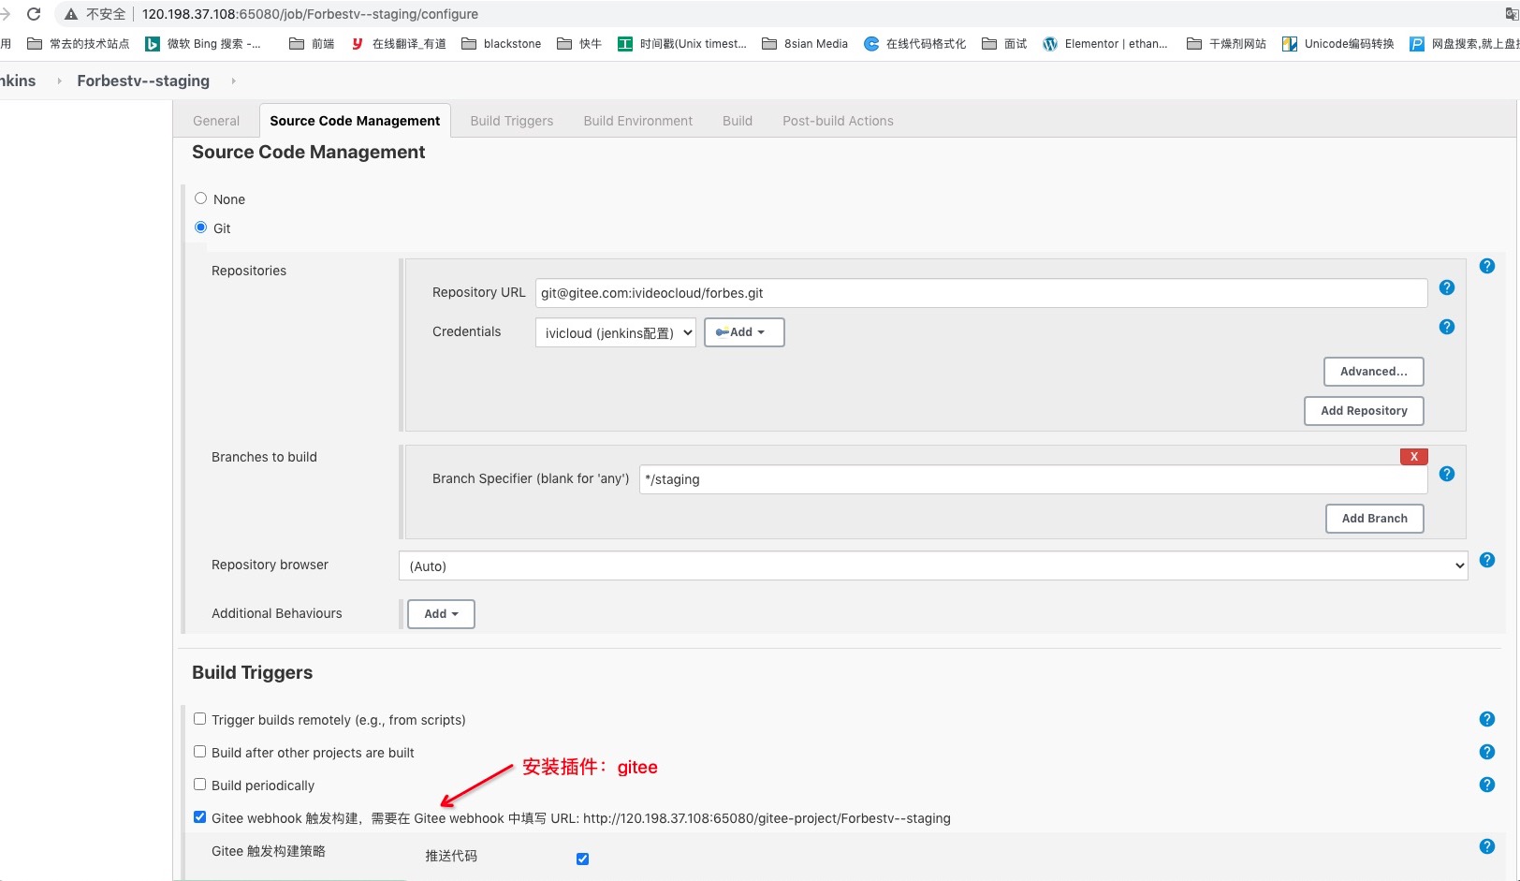This screenshot has height=881, width=1520.
Task: Open help icon for Repository browser
Action: (1486, 560)
